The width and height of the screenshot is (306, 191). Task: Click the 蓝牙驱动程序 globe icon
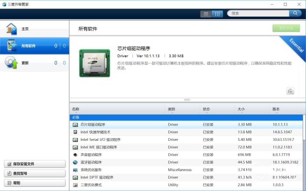click(76, 162)
